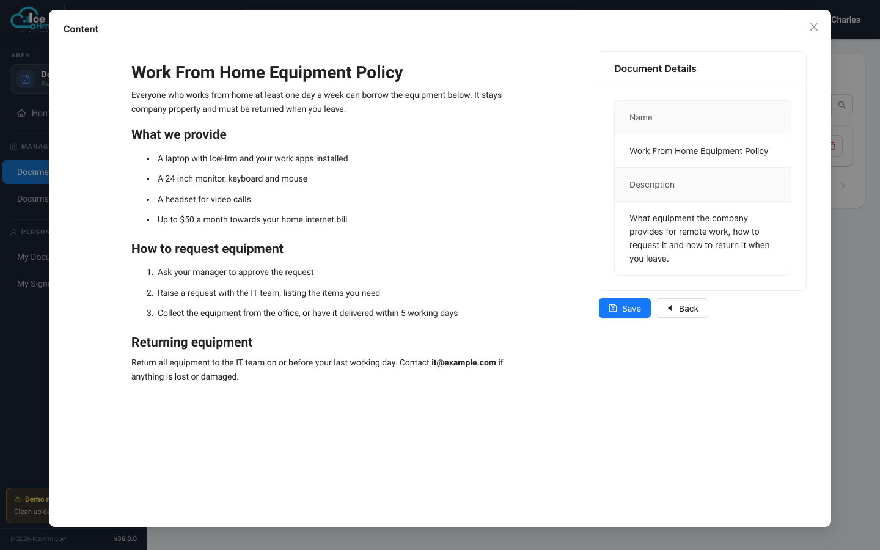Click the search magnifier icon behind the dialog
880x550 pixels.
(842, 105)
